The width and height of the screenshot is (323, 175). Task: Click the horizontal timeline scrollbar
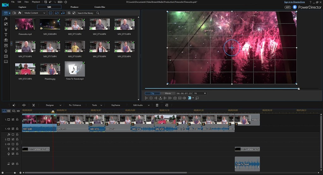click(106, 173)
